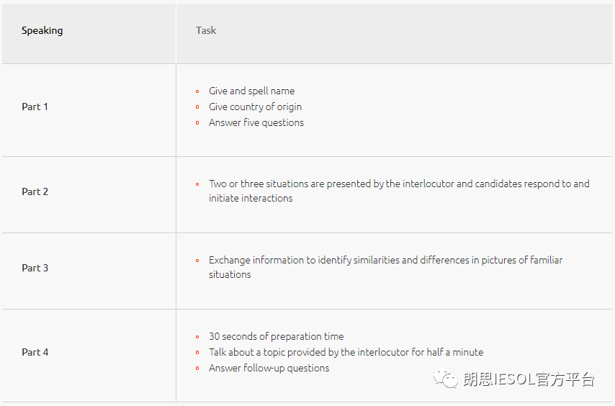Image resolution: width=615 pixels, height=406 pixels.
Task: Click the 'Give and spell name' text
Action: pyautogui.click(x=251, y=91)
